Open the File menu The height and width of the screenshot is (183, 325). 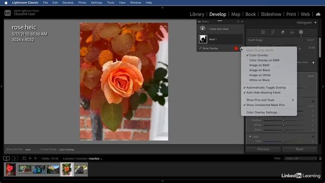(45, 3)
